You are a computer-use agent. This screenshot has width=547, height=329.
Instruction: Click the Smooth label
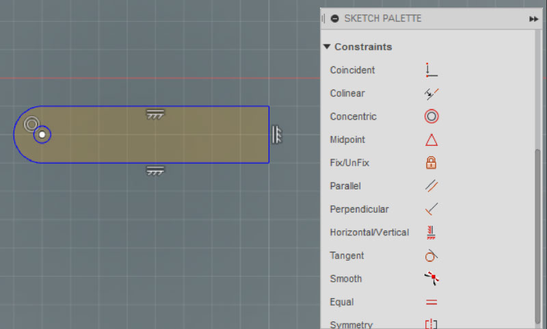coord(346,279)
